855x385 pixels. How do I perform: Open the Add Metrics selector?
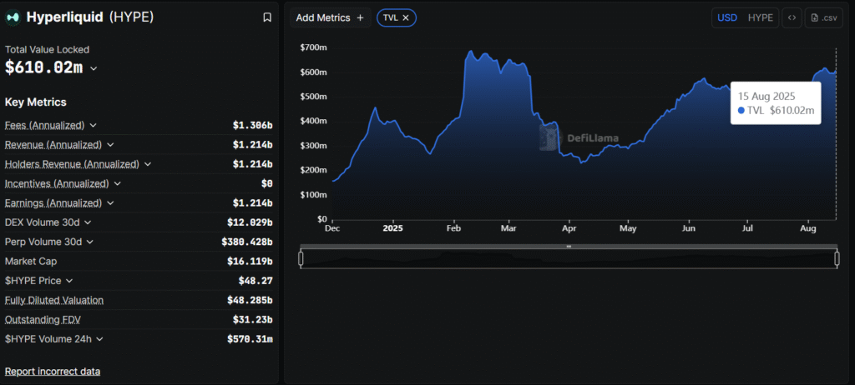(331, 18)
